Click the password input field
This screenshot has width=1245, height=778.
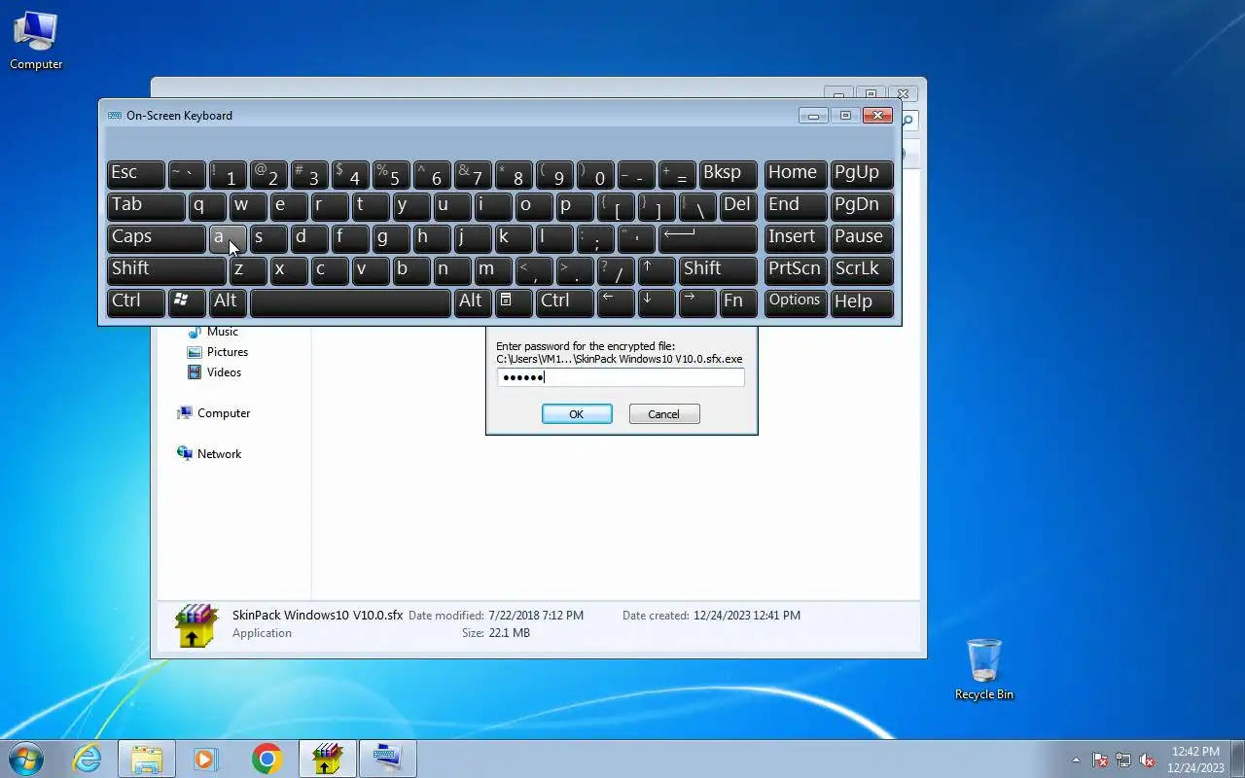621,377
